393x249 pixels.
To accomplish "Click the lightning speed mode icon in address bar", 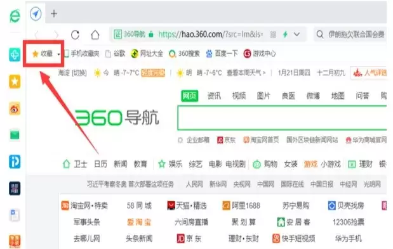I will click(285, 34).
